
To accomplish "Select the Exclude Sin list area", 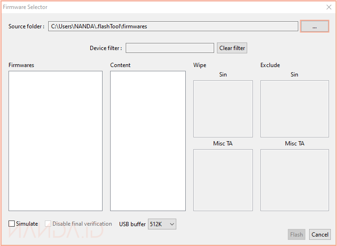I will pyautogui.click(x=294, y=109).
